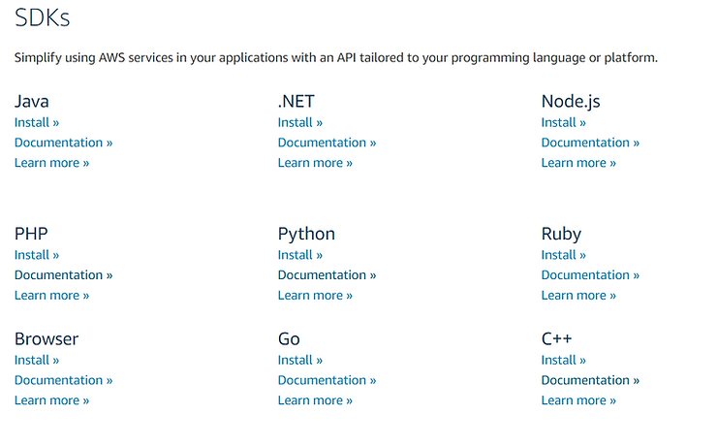Install the Python SDK
Screen dimensions: 717x447
(299, 255)
